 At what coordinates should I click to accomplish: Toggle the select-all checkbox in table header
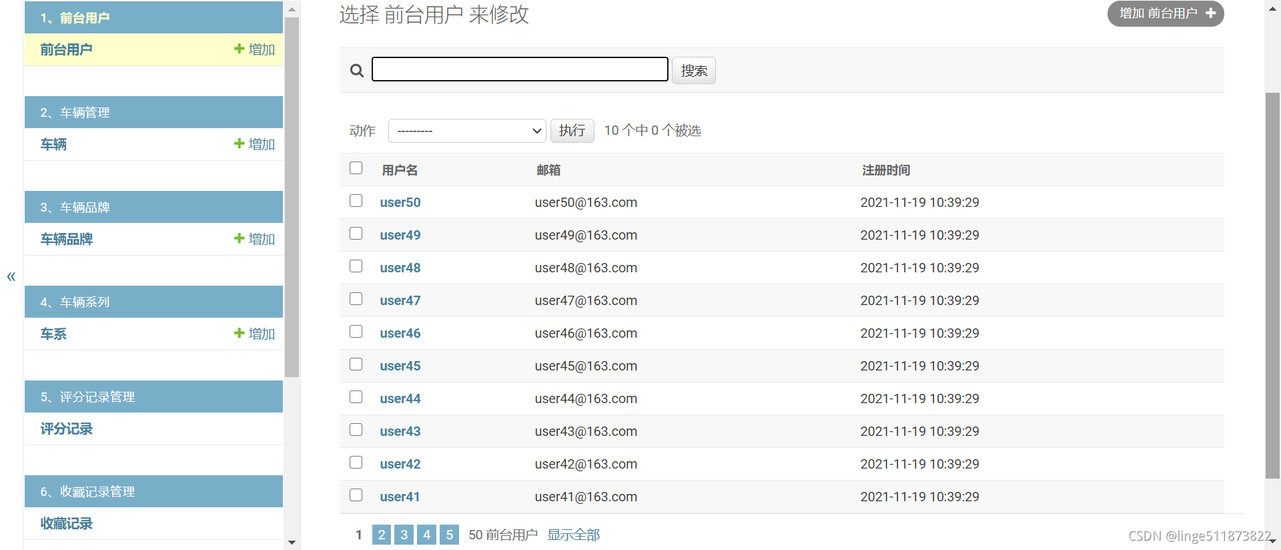[356, 168]
